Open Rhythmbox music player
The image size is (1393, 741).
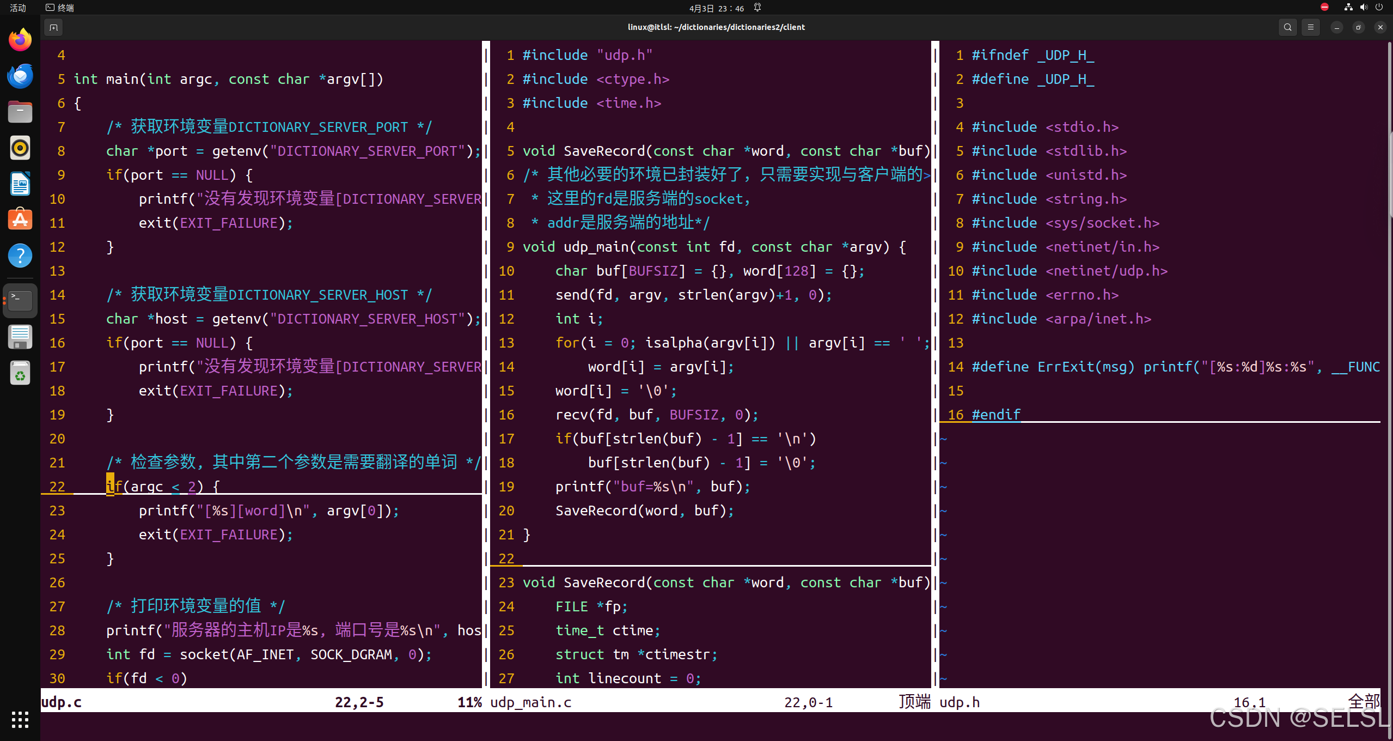20,147
